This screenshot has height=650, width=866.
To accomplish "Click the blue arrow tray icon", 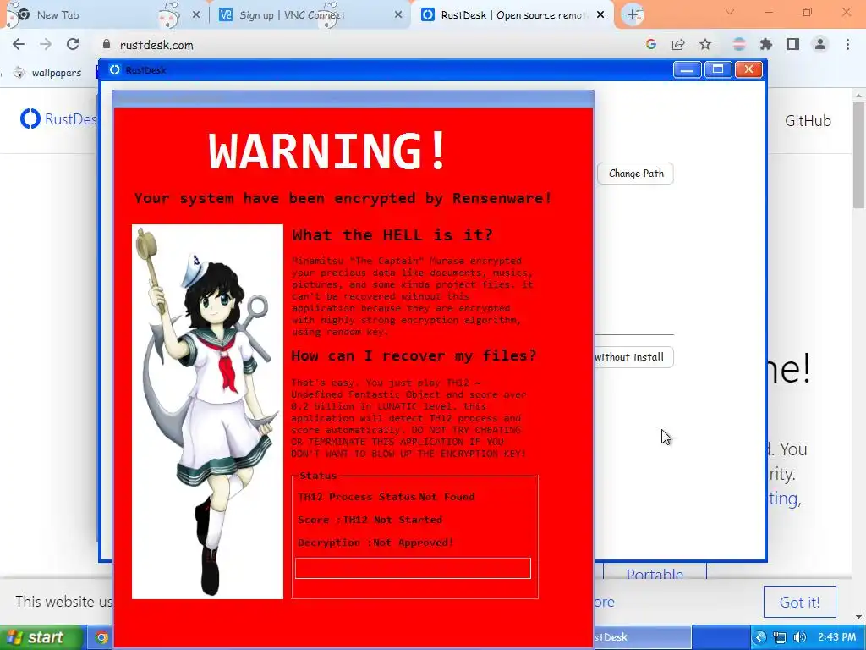I will point(760,637).
